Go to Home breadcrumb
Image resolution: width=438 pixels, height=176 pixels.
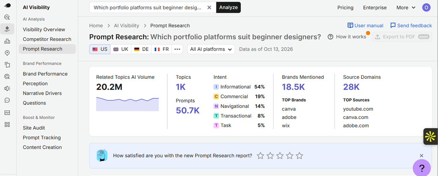pos(96,26)
